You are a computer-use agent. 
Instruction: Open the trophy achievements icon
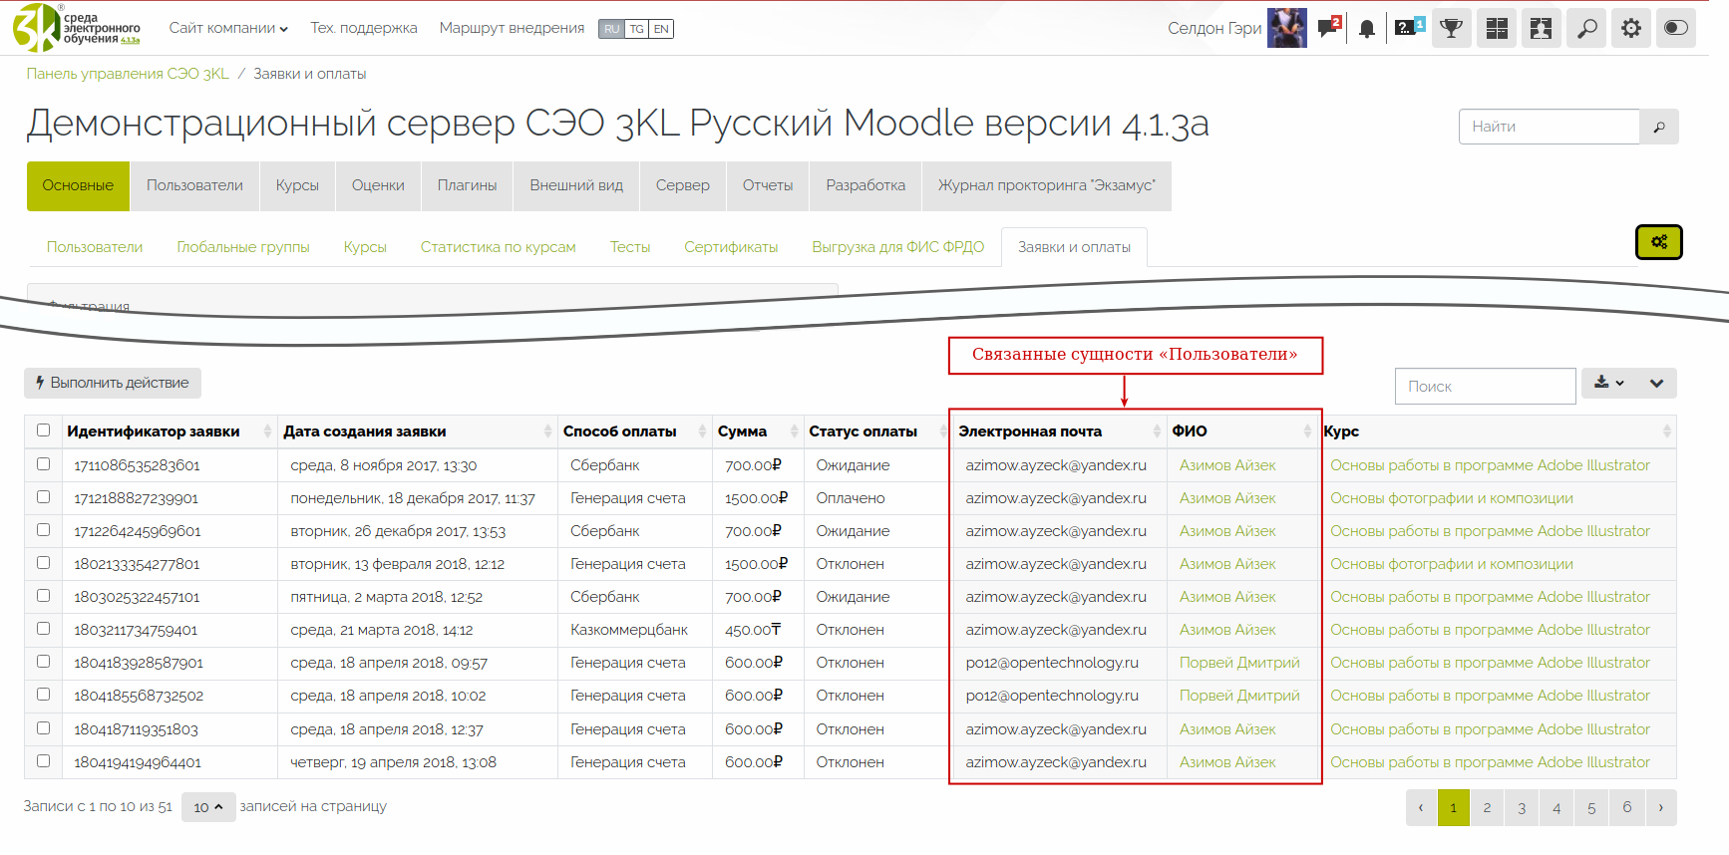tap(1452, 29)
